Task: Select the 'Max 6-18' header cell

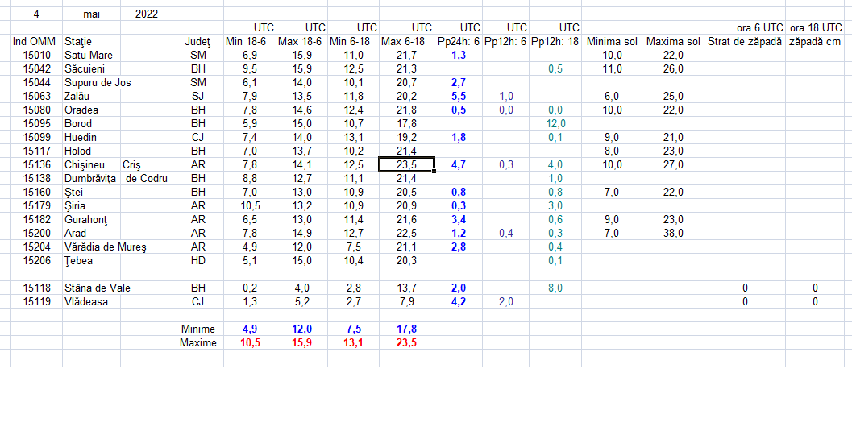Action: (406, 41)
